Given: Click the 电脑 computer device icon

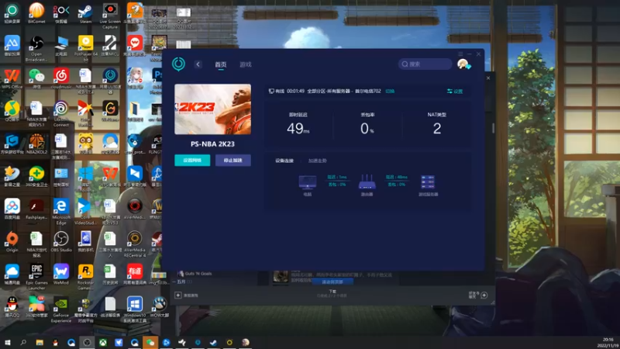Looking at the screenshot, I should tap(307, 183).
